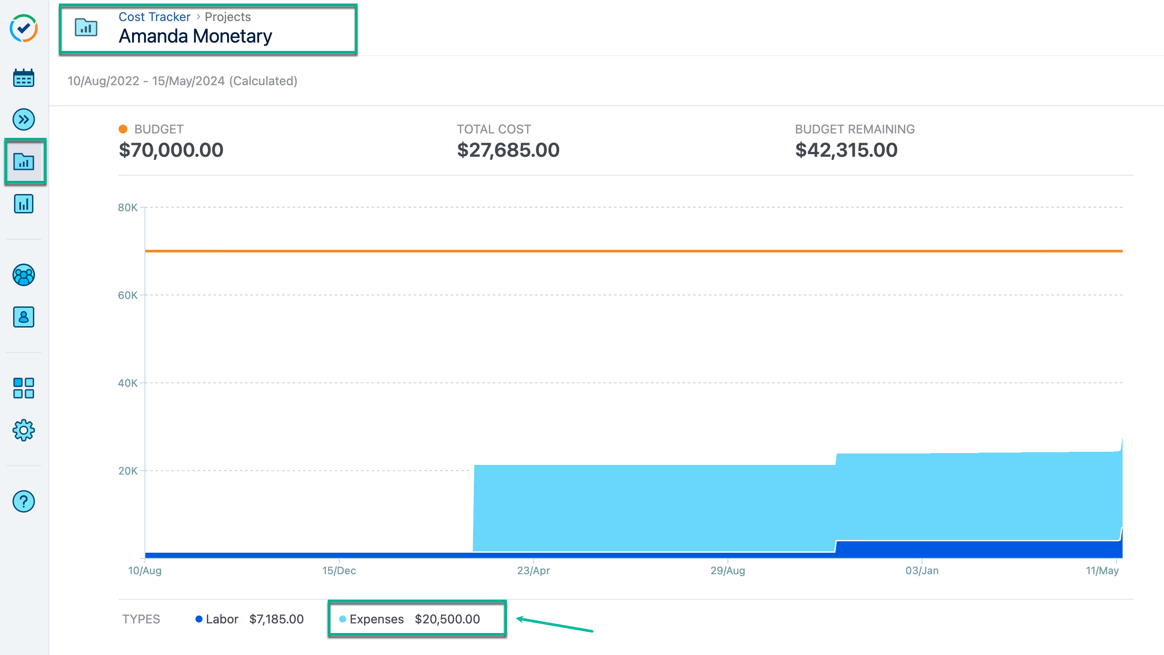Open the calendar planner icon
Image resolution: width=1164 pixels, height=655 pixels.
pos(24,78)
